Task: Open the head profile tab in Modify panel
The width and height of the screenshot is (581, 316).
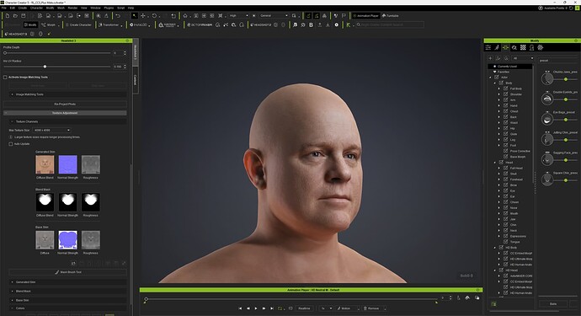Action: (531, 47)
